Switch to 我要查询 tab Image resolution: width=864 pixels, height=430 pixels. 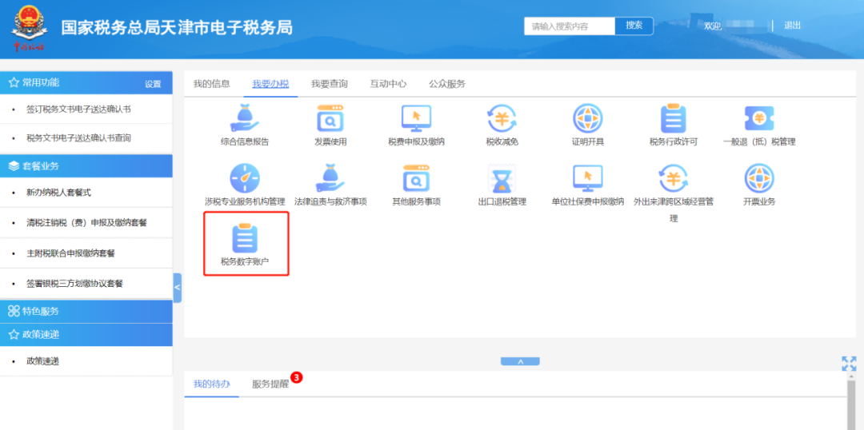(x=330, y=84)
